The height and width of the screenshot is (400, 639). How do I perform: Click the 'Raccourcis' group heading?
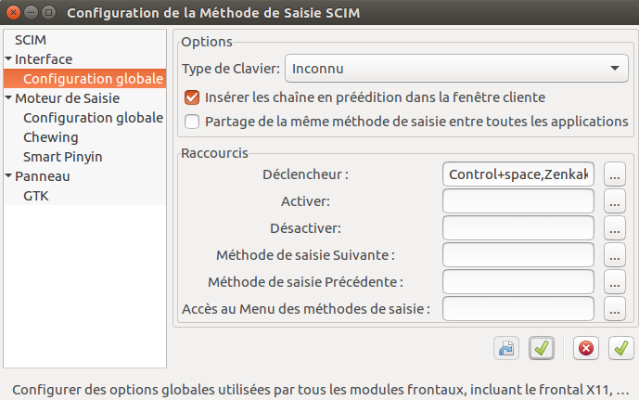214,153
